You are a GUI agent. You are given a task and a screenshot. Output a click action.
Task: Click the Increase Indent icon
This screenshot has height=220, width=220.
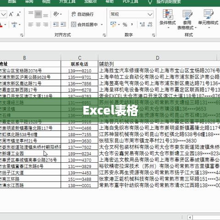pos(63,24)
